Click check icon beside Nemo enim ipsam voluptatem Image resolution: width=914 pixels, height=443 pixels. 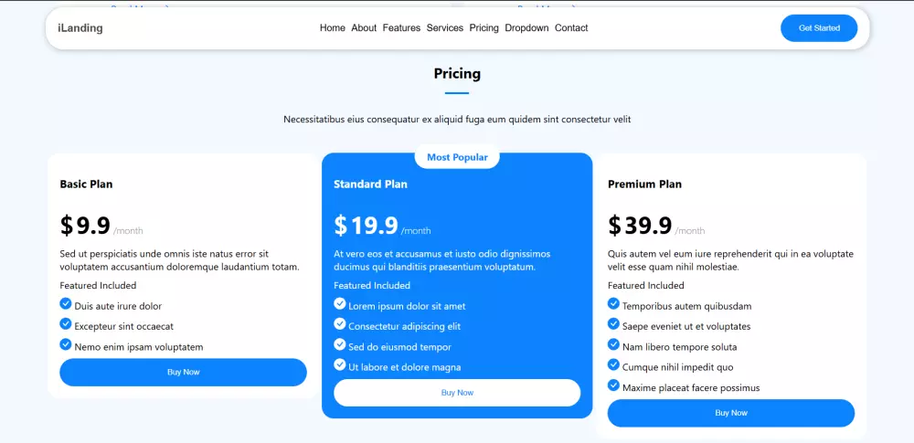point(66,344)
